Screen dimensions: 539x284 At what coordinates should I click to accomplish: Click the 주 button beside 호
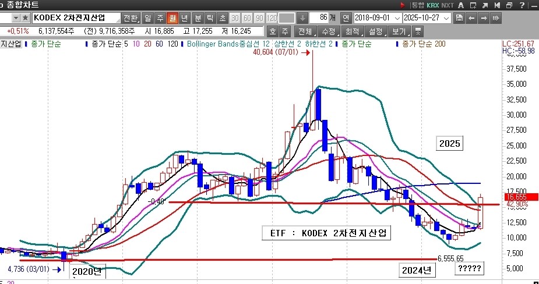[284, 31]
